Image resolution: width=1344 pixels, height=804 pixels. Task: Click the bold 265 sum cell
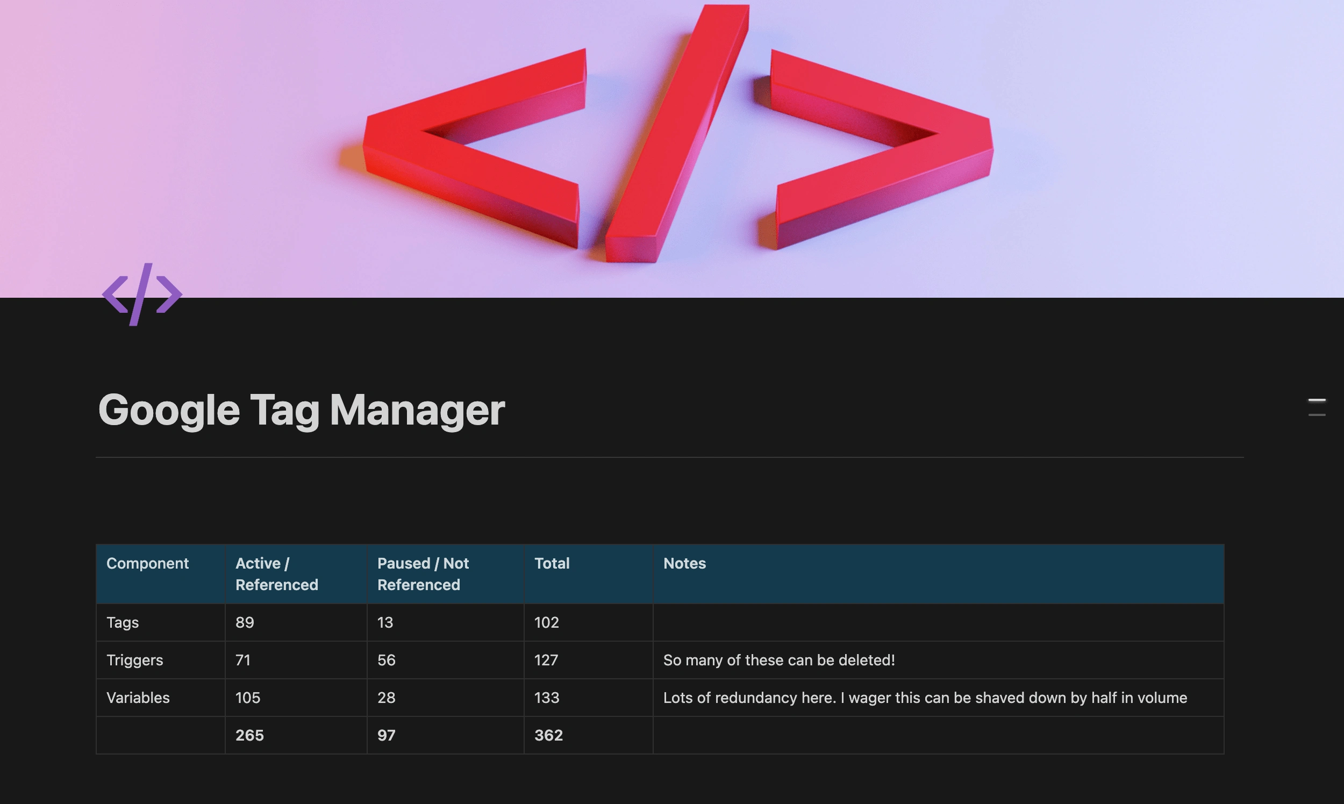(296, 735)
